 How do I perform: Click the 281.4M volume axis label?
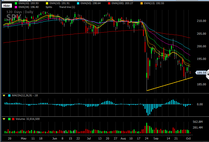[x=198, y=127]
